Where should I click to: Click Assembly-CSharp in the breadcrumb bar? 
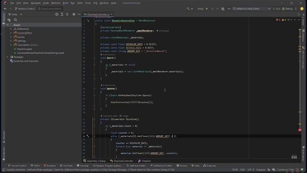click(94, 161)
